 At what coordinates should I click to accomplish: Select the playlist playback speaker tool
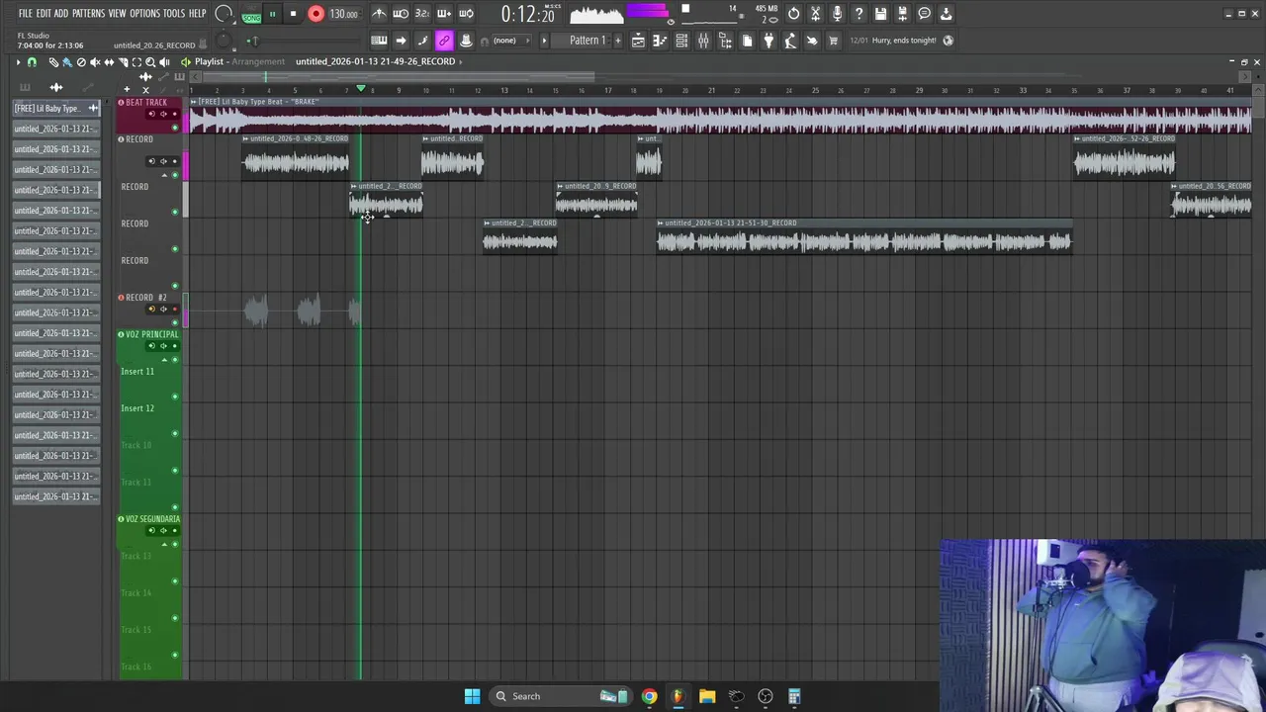tap(164, 62)
